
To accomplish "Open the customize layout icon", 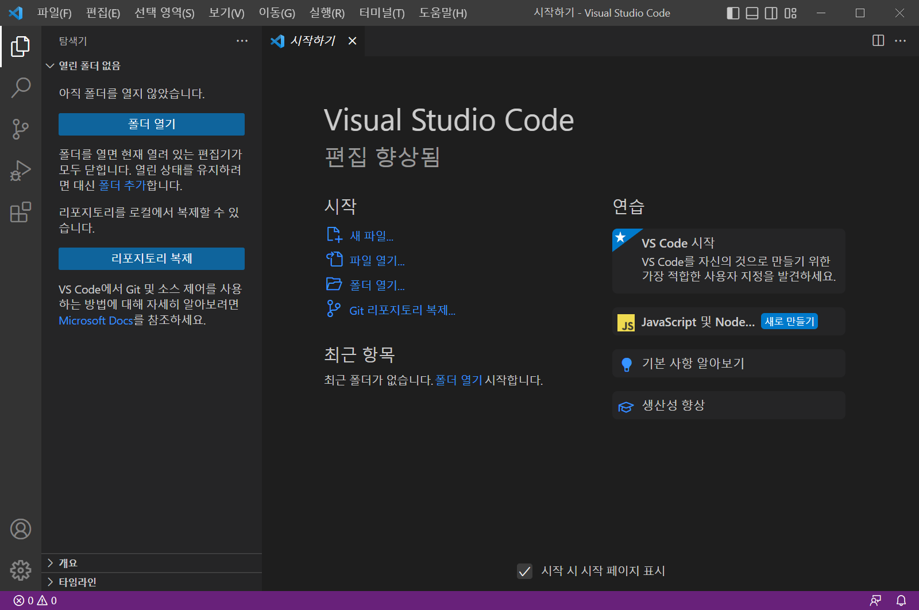I will [x=790, y=13].
